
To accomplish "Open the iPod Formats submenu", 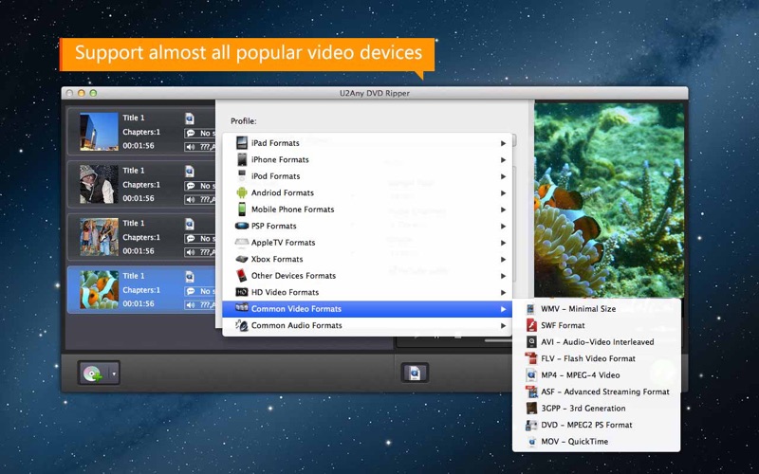I will click(x=367, y=176).
